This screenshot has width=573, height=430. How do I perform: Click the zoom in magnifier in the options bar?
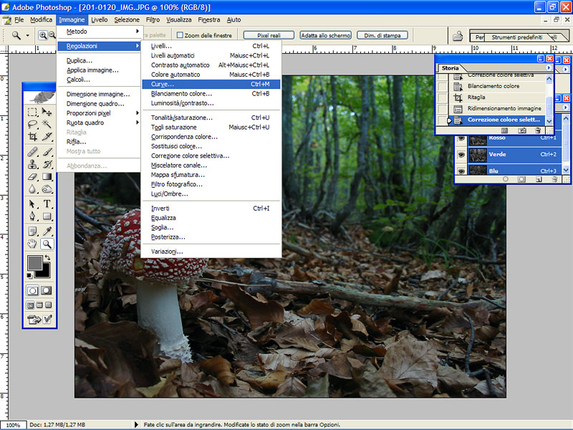click(x=43, y=35)
